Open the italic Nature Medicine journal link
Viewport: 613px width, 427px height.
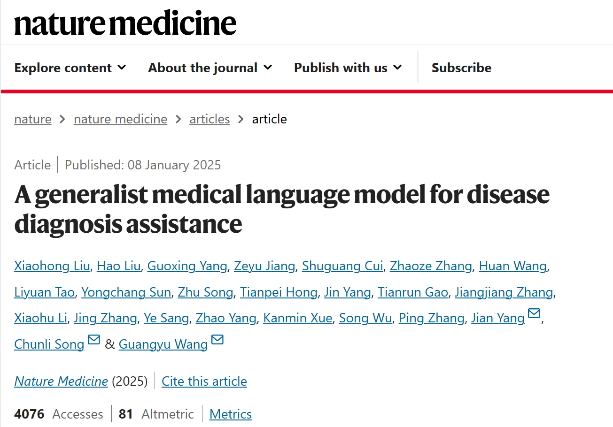click(61, 381)
